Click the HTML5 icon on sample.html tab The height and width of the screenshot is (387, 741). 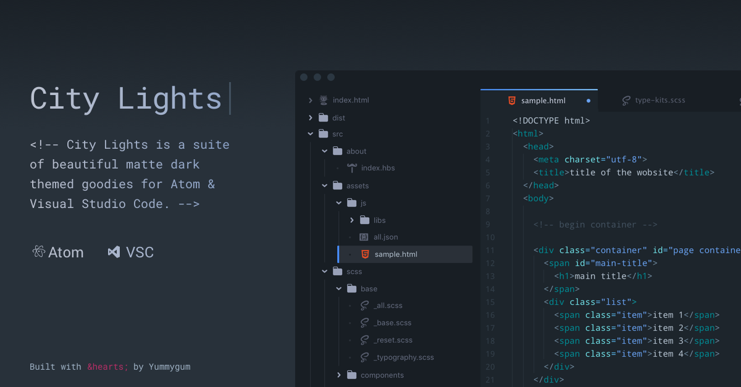pos(511,100)
